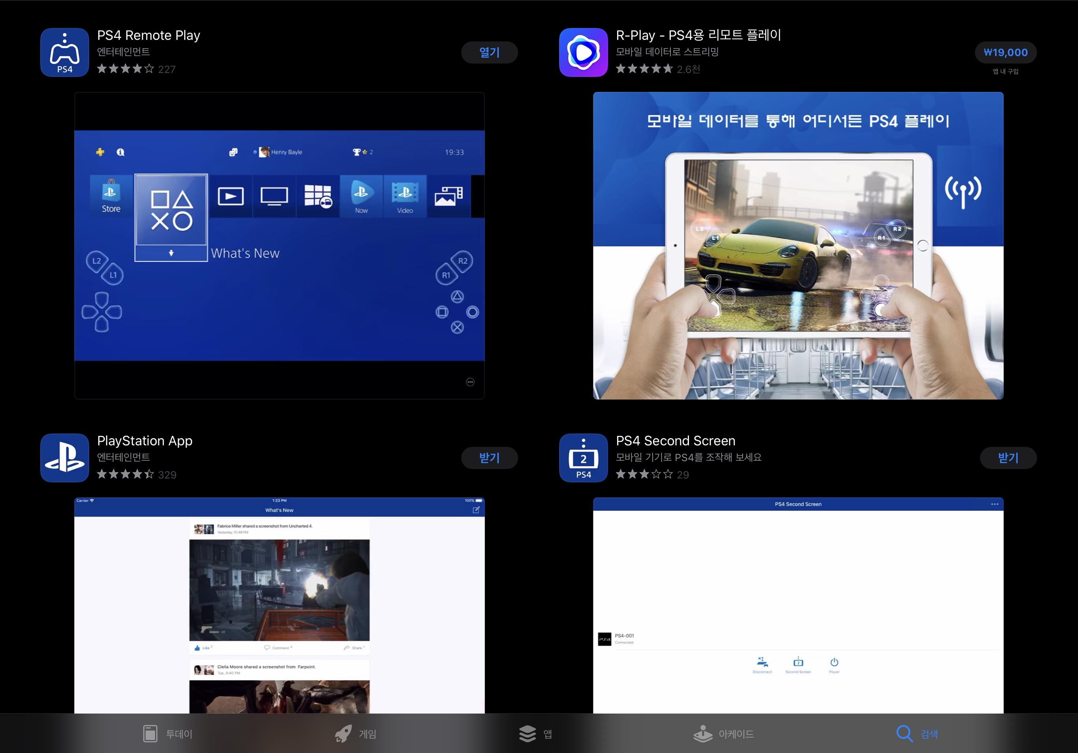Viewport: 1078px width, 753px height.
Task: Tap the PS4 Second Screen app icon
Action: click(x=584, y=458)
